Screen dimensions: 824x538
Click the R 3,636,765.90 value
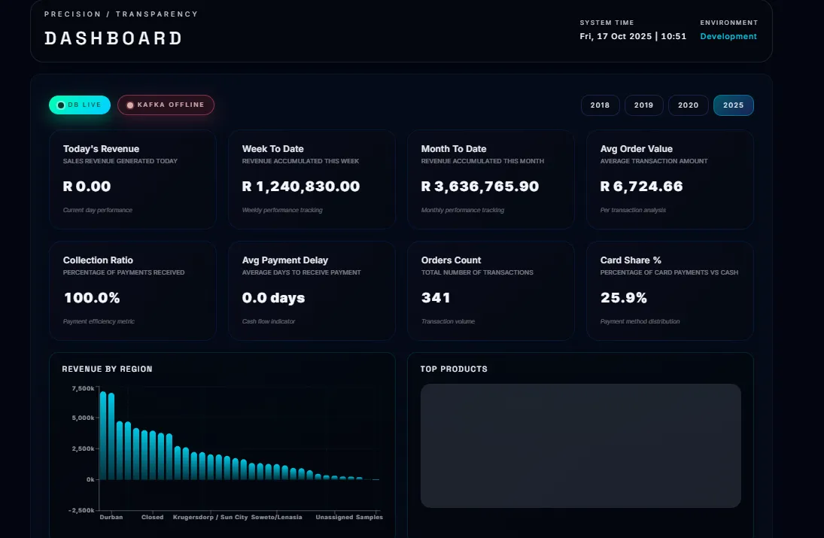tap(480, 187)
